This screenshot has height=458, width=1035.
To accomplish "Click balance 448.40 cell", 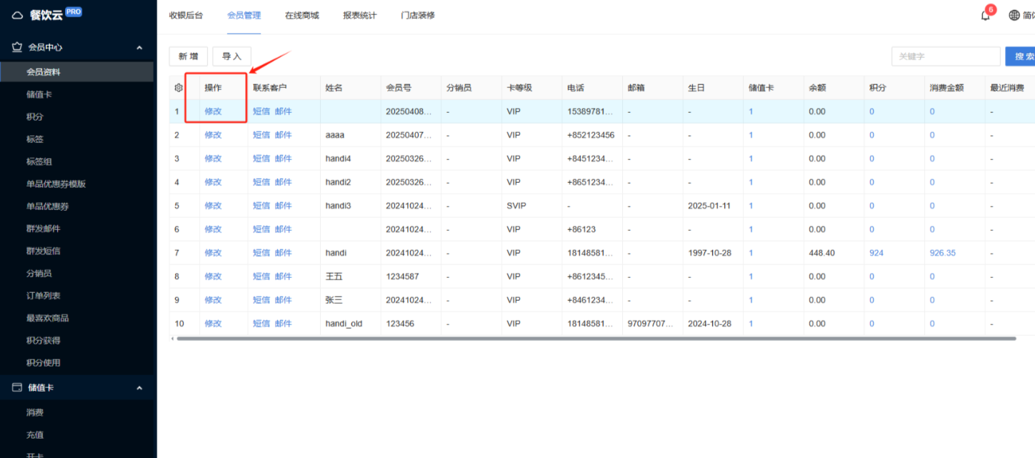I will click(821, 253).
